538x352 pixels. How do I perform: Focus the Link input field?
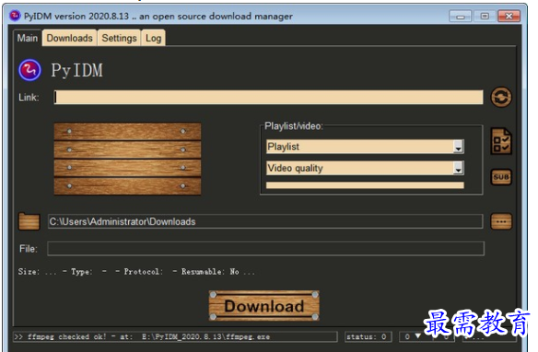268,97
